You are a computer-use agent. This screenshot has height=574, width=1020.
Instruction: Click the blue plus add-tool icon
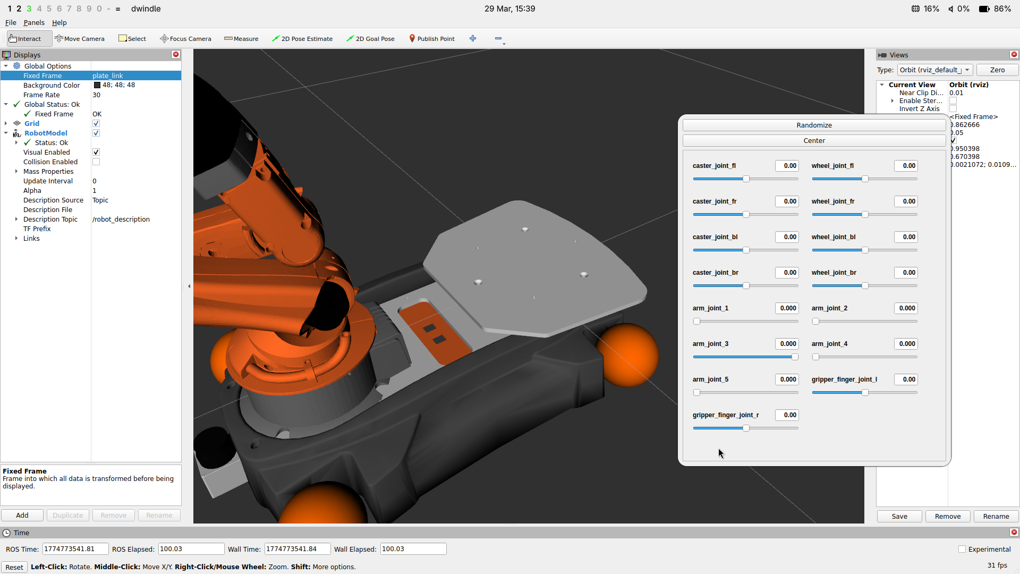click(473, 38)
